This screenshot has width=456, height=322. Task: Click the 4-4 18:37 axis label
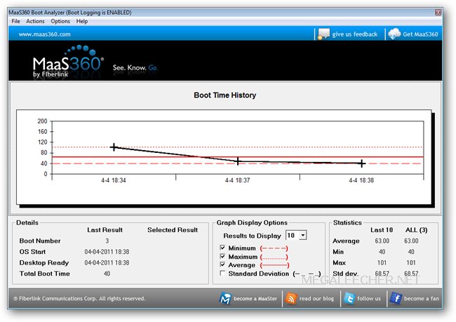pyautogui.click(x=237, y=180)
